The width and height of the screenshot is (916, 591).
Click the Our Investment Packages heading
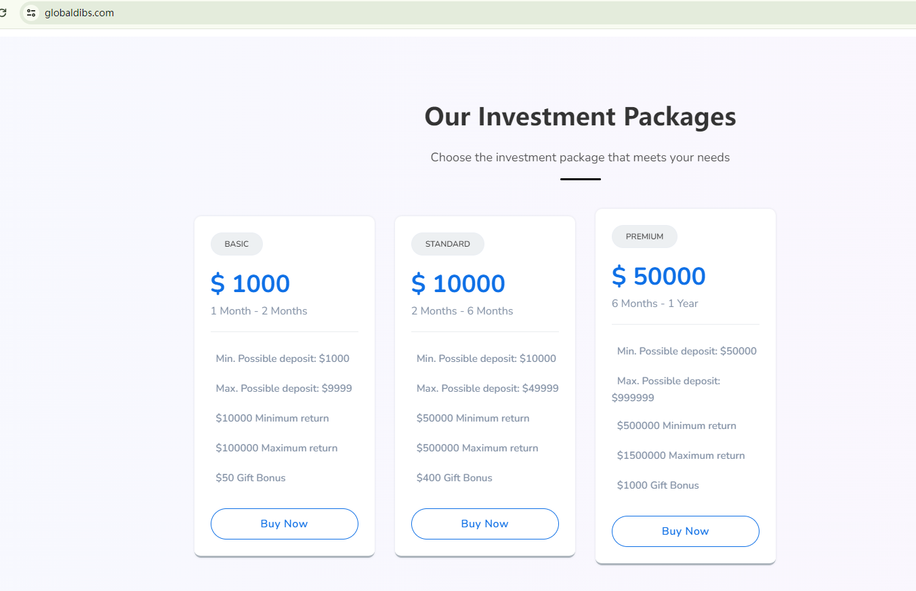[x=580, y=117]
